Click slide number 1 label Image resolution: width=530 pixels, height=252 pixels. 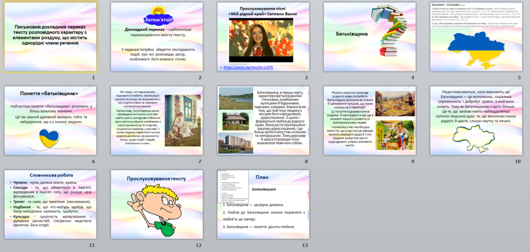93,78
